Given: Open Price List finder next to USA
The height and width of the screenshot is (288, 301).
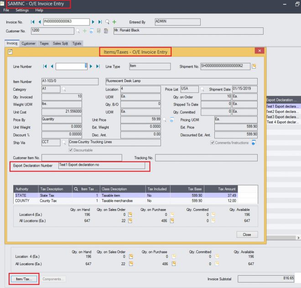Looking at the screenshot, I should pos(202,89).
